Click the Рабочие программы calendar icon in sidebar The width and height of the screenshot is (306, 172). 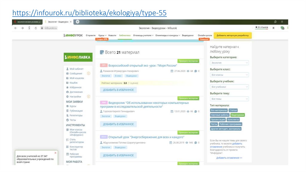pos(67,154)
